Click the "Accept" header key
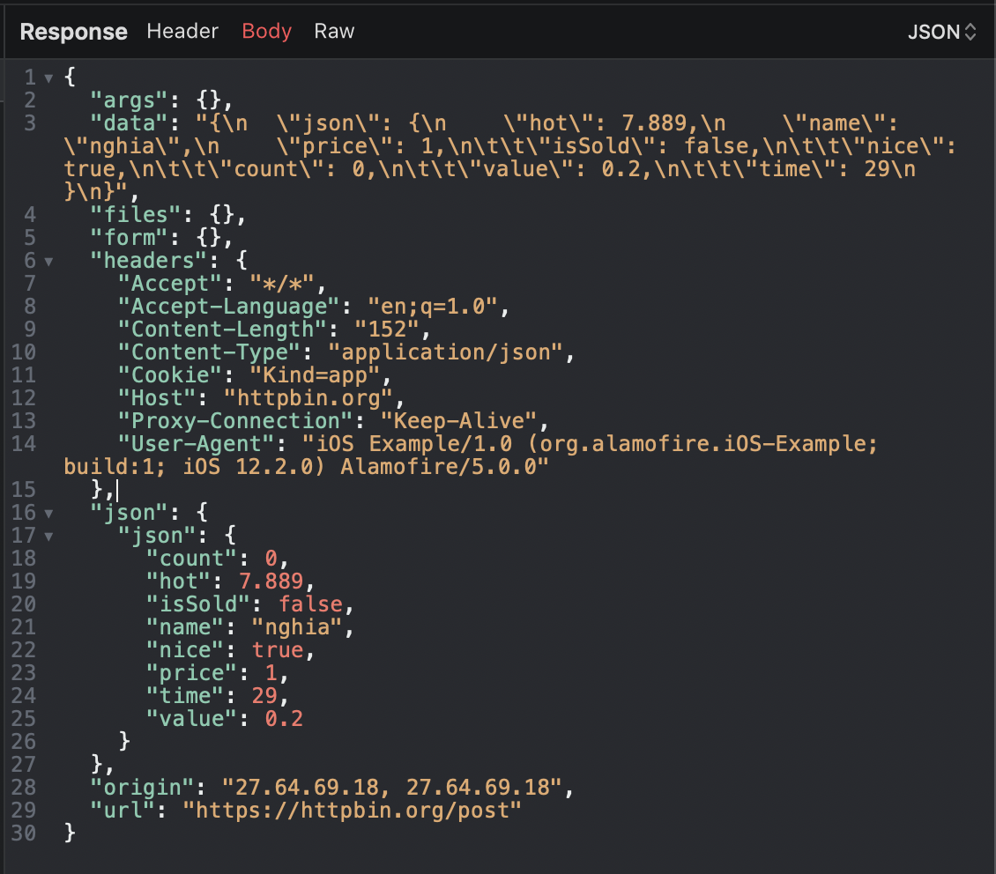This screenshot has height=874, width=996. (x=169, y=283)
